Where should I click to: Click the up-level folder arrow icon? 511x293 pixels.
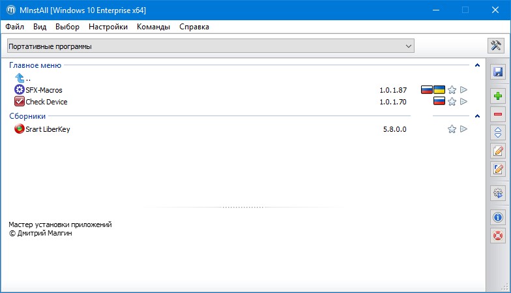click(20, 78)
